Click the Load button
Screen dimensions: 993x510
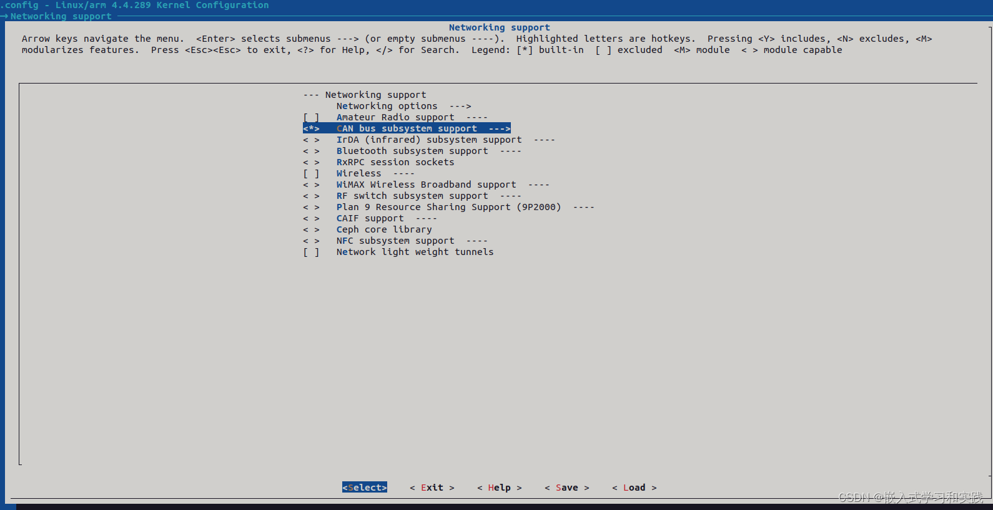pyautogui.click(x=635, y=488)
